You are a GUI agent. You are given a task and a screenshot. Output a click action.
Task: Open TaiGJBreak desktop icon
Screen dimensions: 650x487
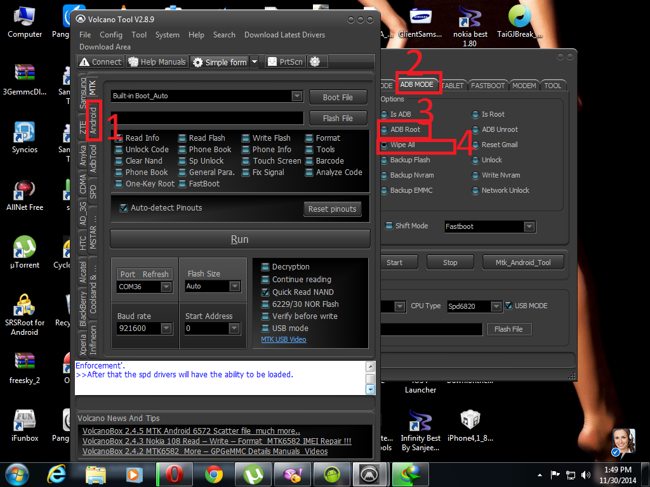pos(519,22)
